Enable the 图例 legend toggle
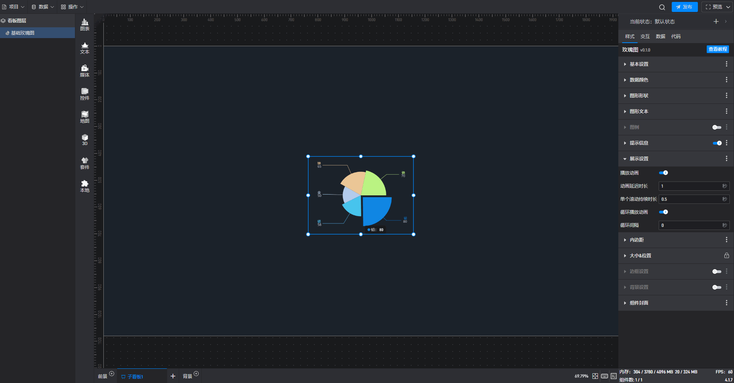The height and width of the screenshot is (383, 734). pyautogui.click(x=716, y=127)
